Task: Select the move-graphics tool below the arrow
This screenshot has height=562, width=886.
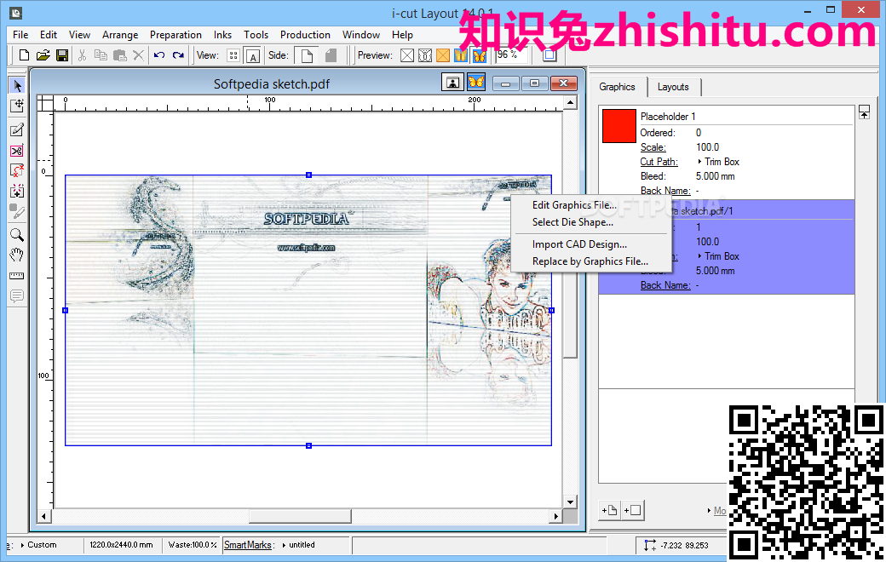Action: tap(17, 106)
